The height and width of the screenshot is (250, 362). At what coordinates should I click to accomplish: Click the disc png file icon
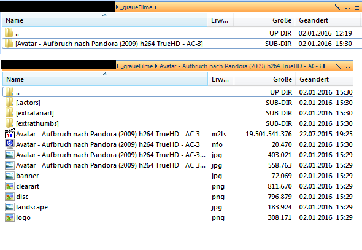[10, 197]
